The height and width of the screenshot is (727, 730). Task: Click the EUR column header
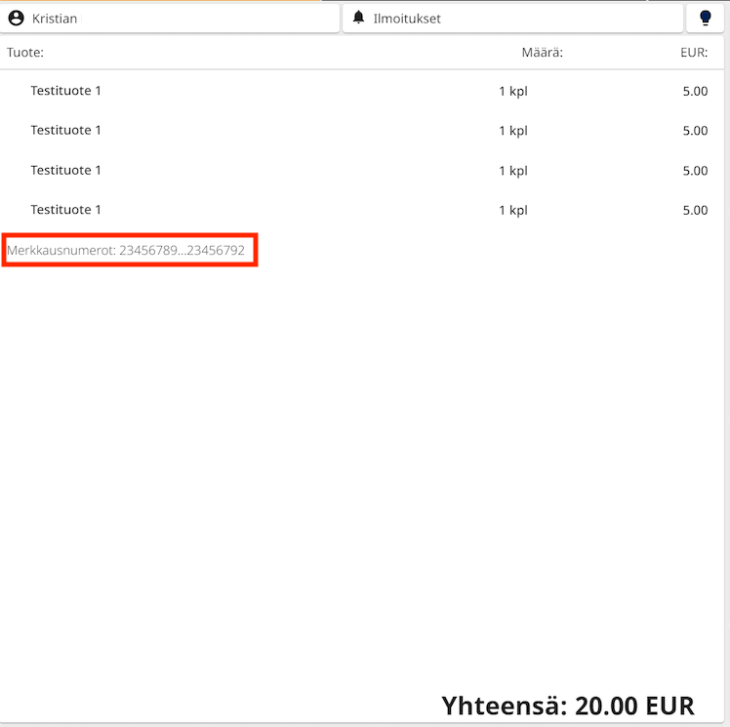click(693, 52)
